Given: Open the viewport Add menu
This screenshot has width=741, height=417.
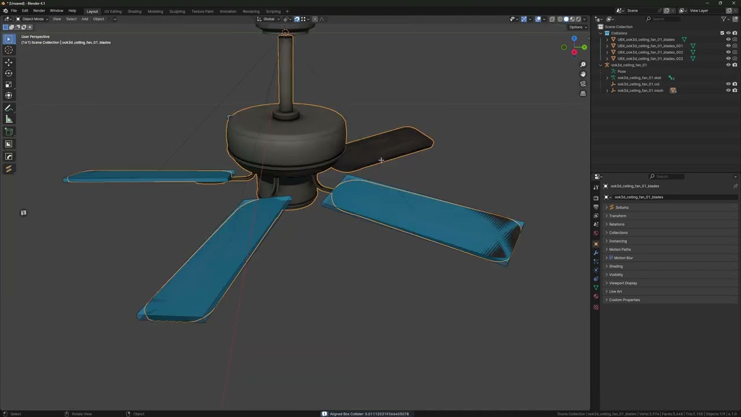Looking at the screenshot, I should click(x=85, y=19).
